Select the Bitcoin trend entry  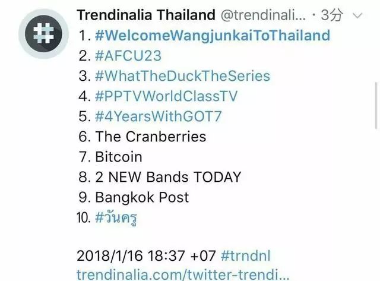click(119, 157)
